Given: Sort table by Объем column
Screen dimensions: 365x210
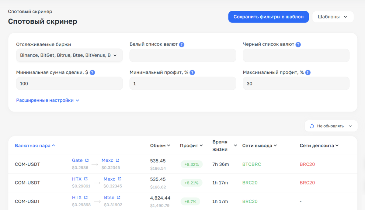Looking at the screenshot, I should point(160,146).
